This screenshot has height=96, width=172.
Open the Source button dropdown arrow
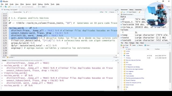[x=115, y=12]
